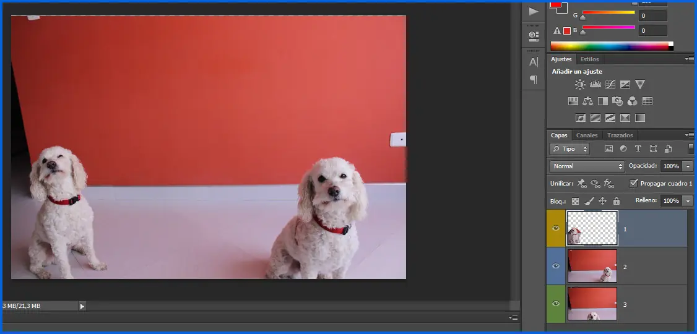Unify layer position icon
The height and width of the screenshot is (334, 697).
tap(581, 183)
